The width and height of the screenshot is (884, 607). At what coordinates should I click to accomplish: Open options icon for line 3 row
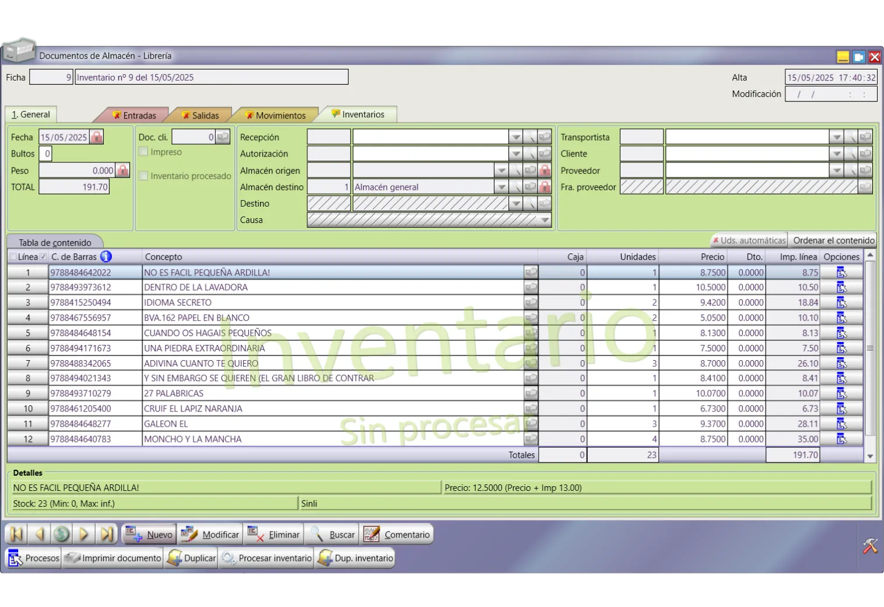(x=841, y=302)
